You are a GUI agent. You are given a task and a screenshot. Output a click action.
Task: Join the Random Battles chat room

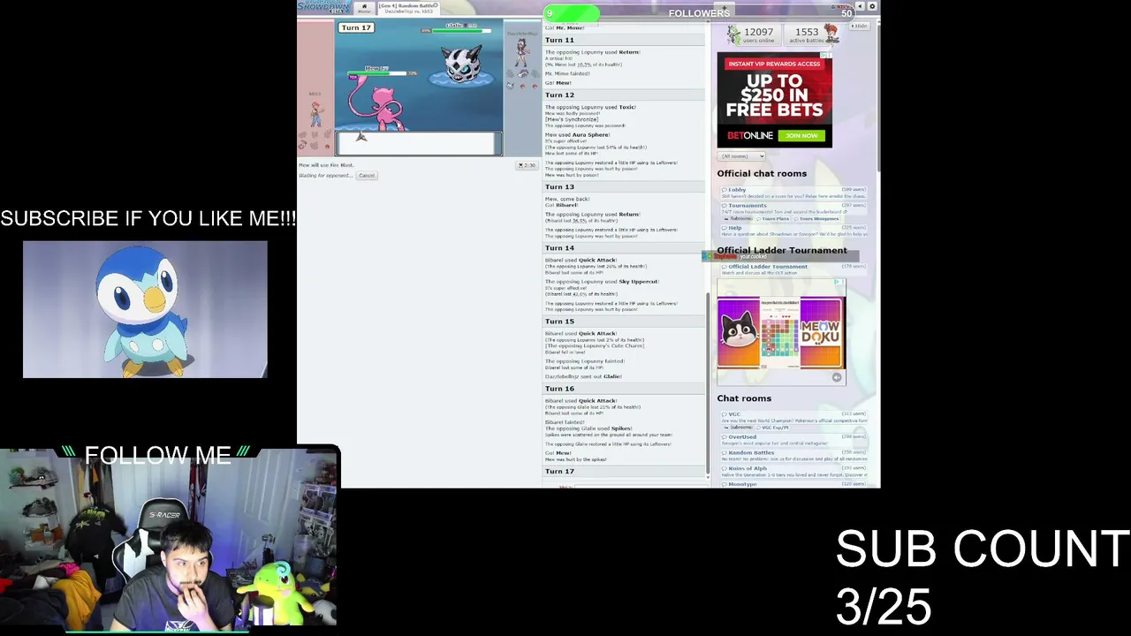click(x=793, y=456)
